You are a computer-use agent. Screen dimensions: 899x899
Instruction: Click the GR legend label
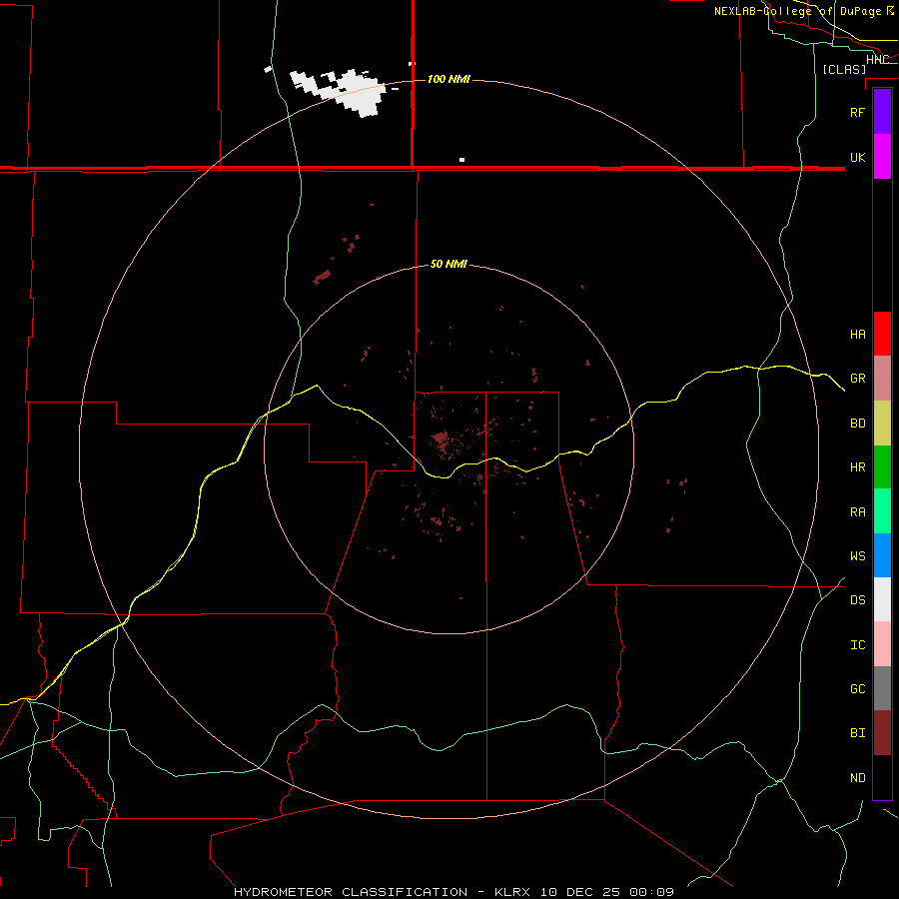point(857,379)
